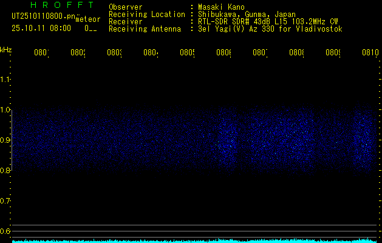Click the kHz axis unit label
This screenshot has width=382, height=243.
click(6, 49)
